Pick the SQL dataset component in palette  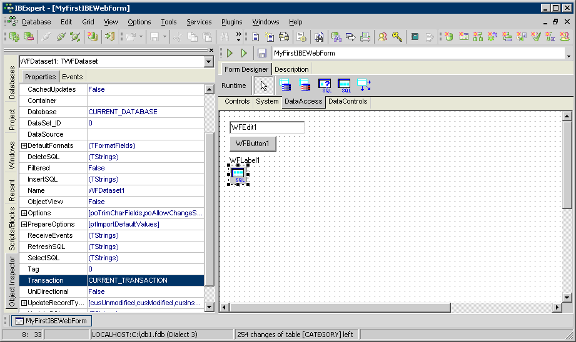(344, 85)
